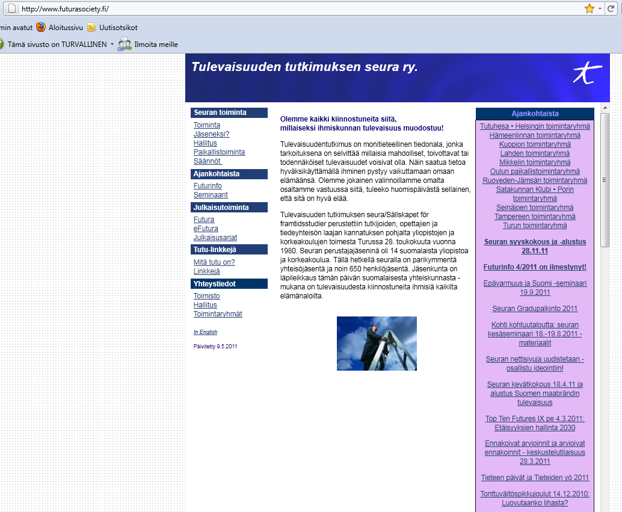Select the Seuran toiminta menu header

pyautogui.click(x=229, y=113)
